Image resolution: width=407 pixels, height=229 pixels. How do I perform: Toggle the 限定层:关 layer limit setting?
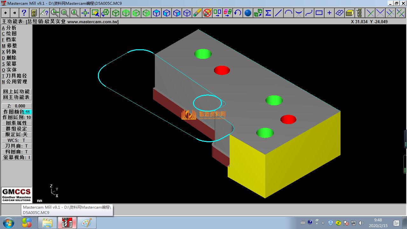[17, 135]
